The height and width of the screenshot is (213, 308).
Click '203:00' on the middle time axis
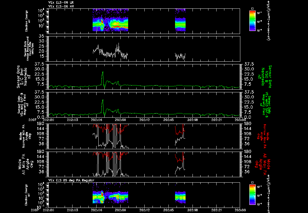click(240, 120)
